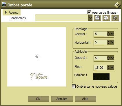Increase the Horizontal value with spinner up arrow
122x106 pixels.
point(109,41)
